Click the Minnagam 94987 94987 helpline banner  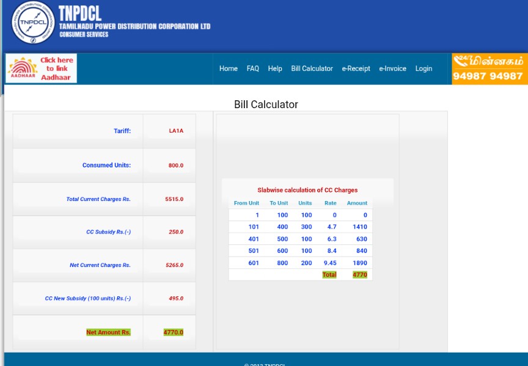(490, 68)
